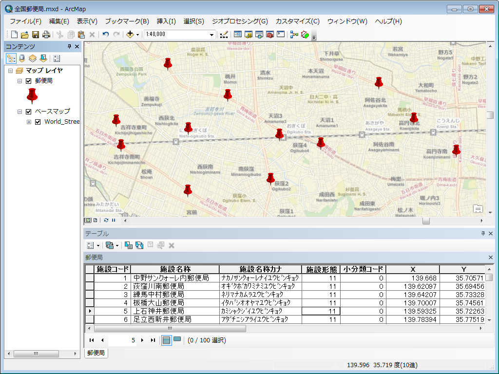Image resolution: width=499 pixels, height=374 pixels.
Task: Open the Editor toolbar with the pencil icon
Action: point(224,35)
